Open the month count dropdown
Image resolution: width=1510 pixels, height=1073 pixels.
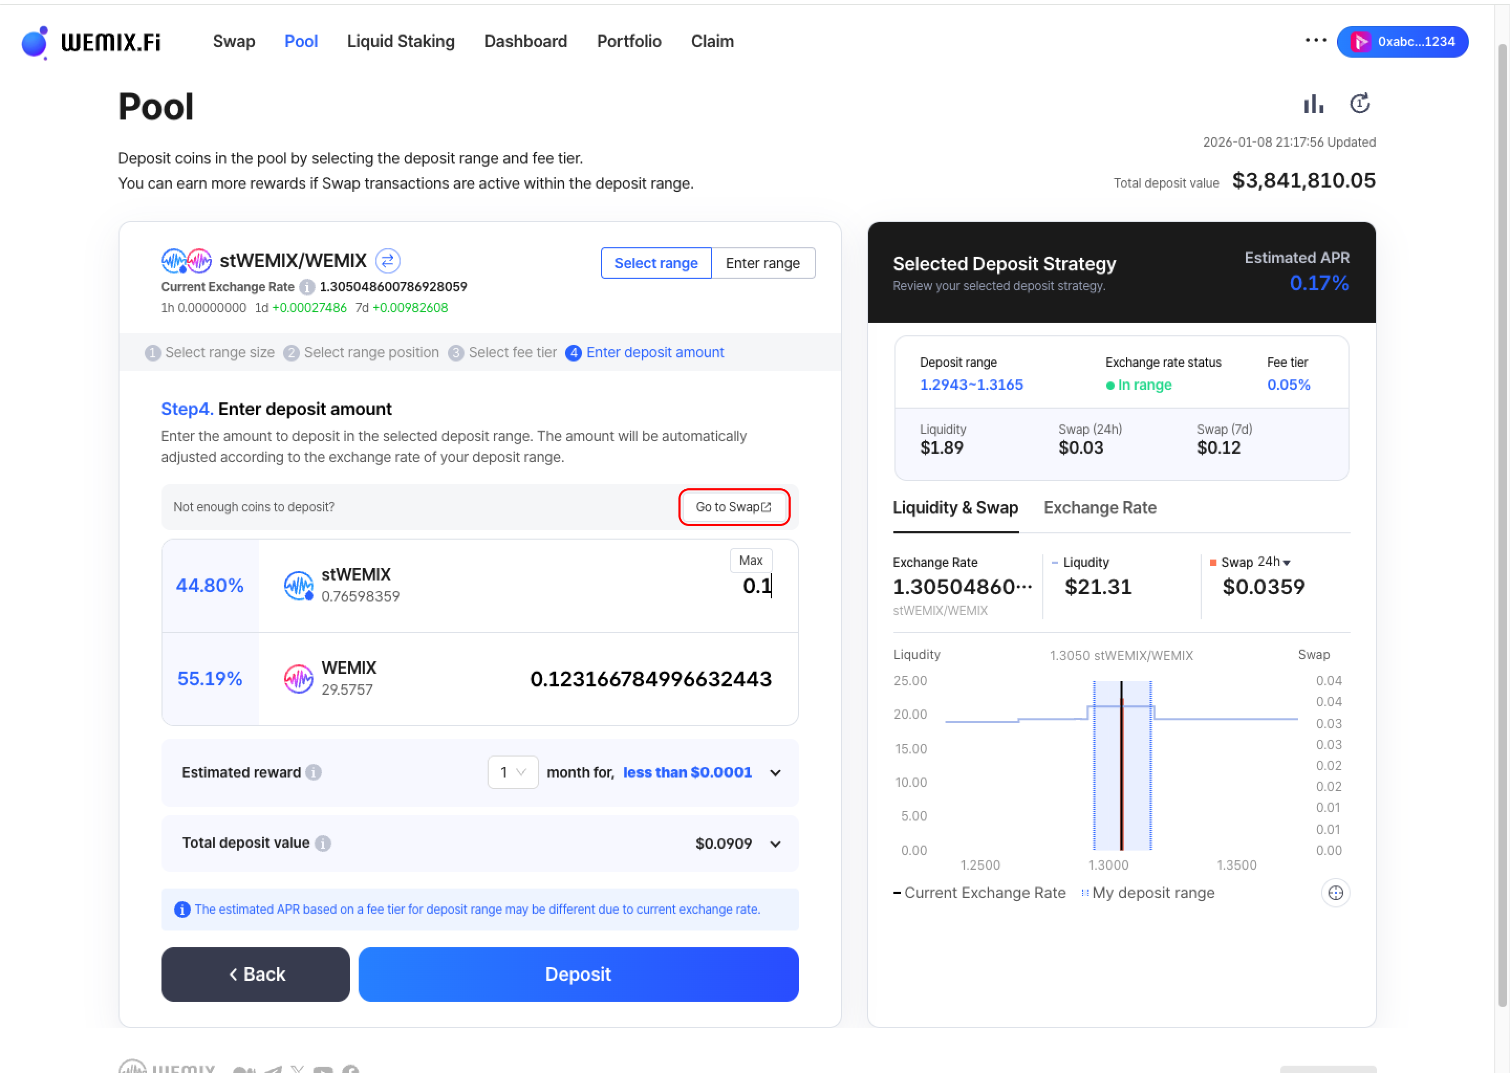click(512, 772)
